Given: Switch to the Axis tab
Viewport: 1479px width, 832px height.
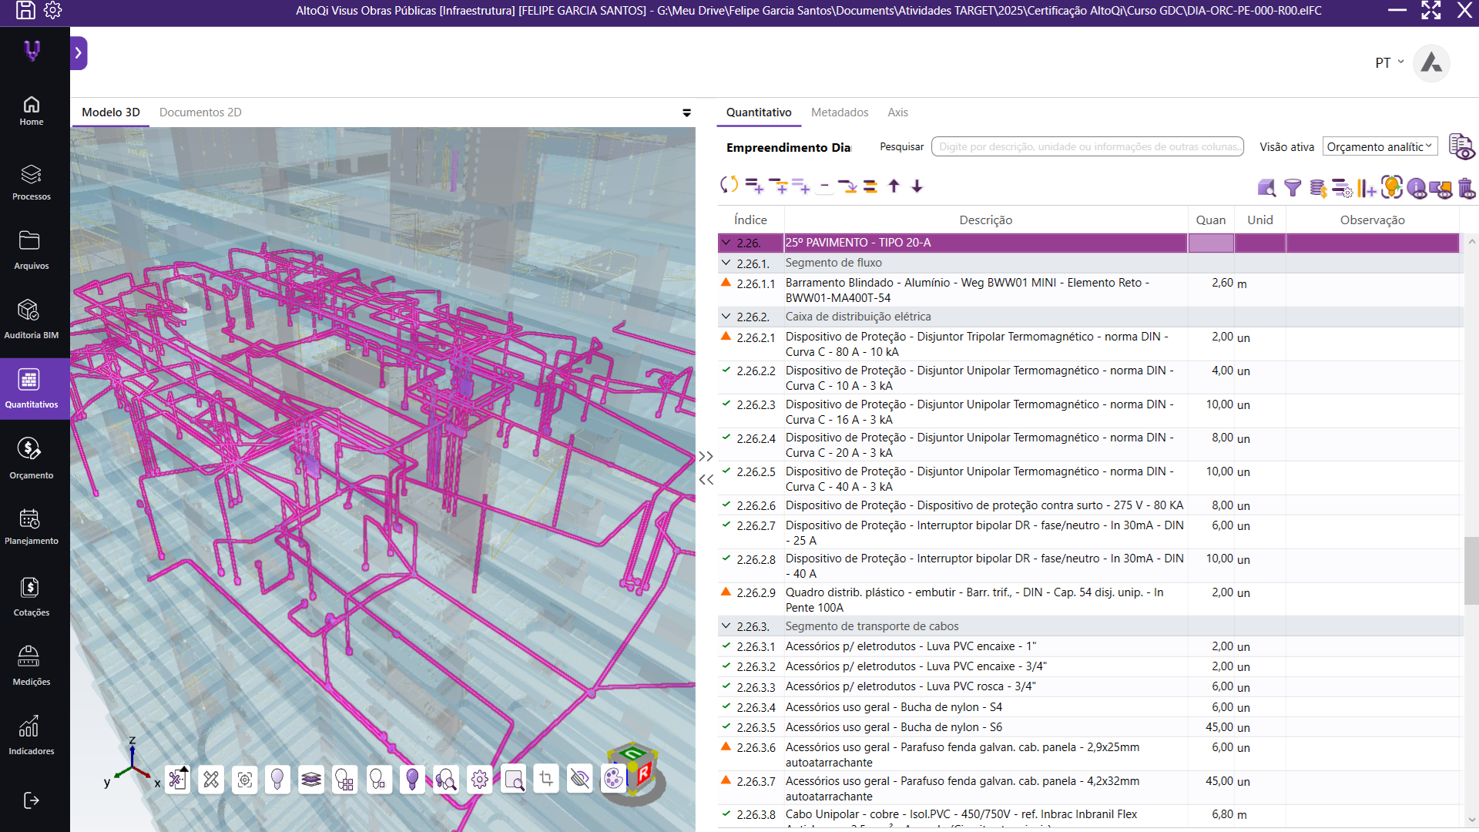Looking at the screenshot, I should click(897, 112).
